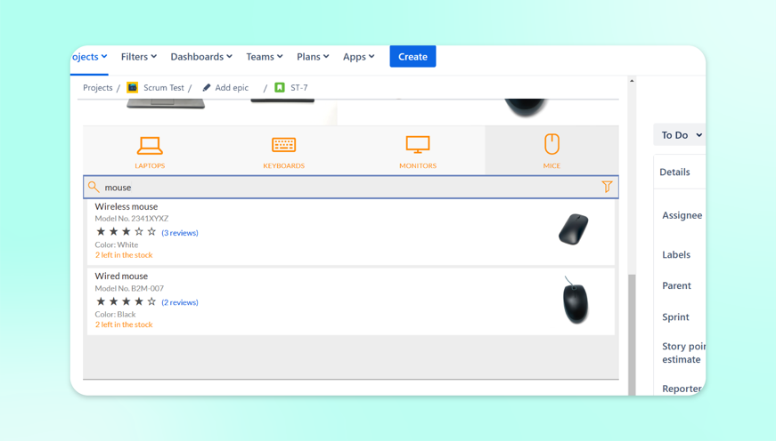Viewport: 776px width, 441px height.
Task: Select the Laptops category icon
Action: coord(150,146)
